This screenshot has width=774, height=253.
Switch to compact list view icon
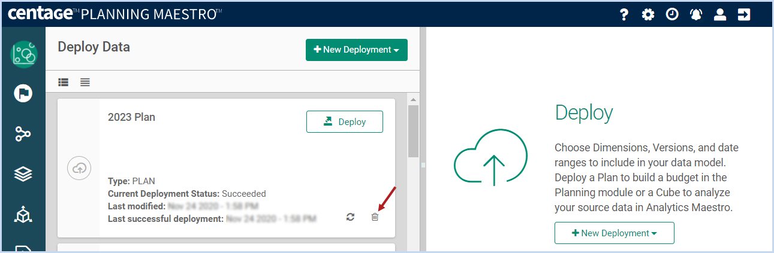[85, 82]
